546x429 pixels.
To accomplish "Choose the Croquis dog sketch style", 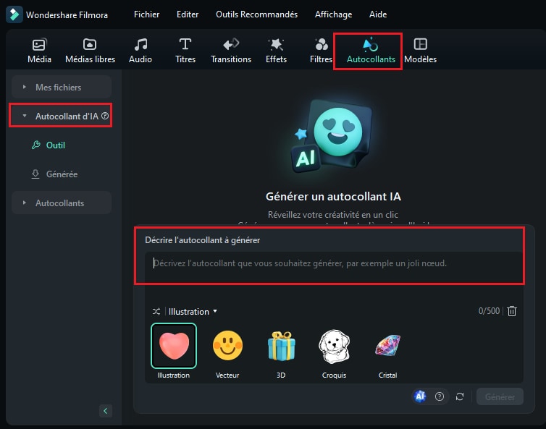I will 335,346.
